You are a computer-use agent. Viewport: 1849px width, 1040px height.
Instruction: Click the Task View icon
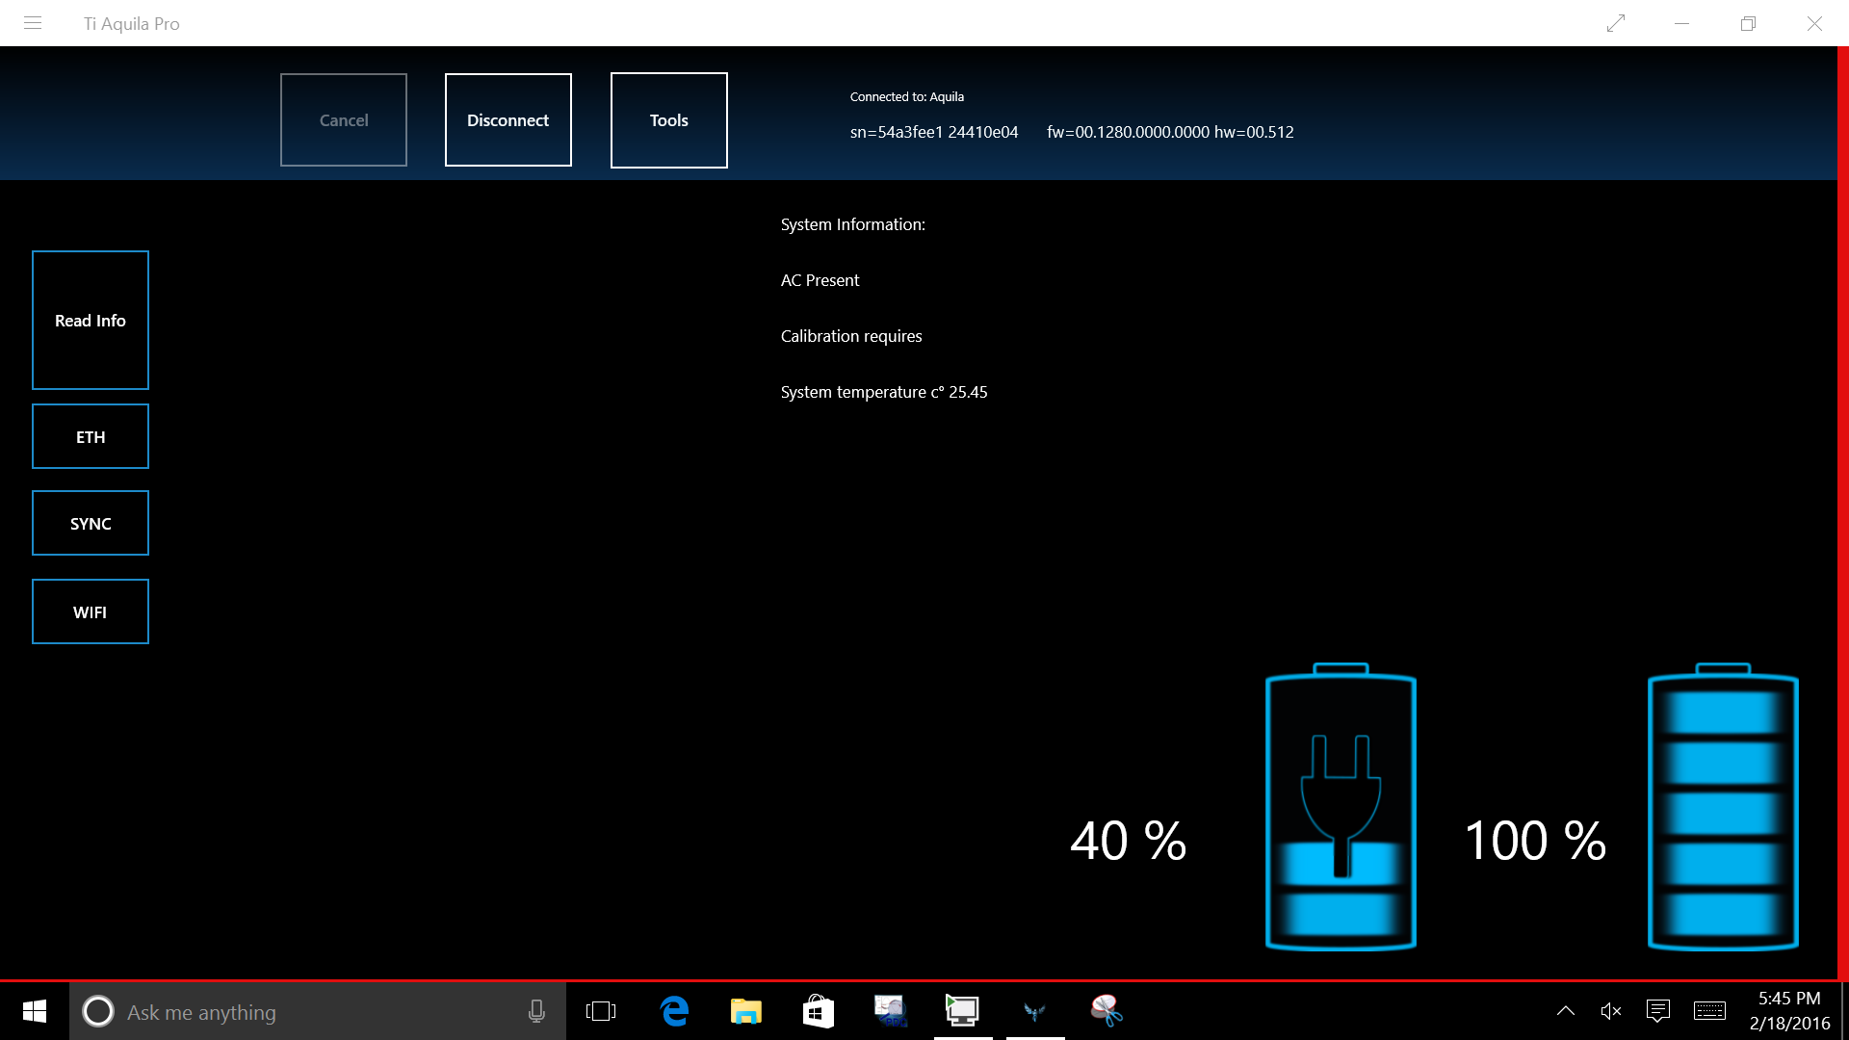601,1011
